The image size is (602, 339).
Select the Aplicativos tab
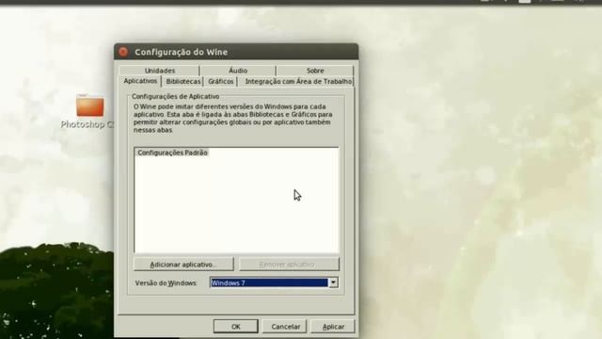pyautogui.click(x=140, y=81)
